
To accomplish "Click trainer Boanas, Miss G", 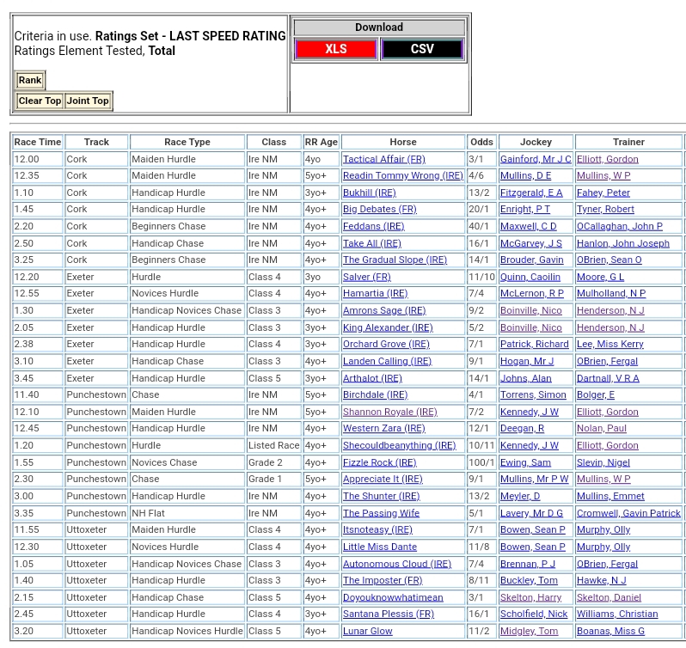I will coord(610,632).
